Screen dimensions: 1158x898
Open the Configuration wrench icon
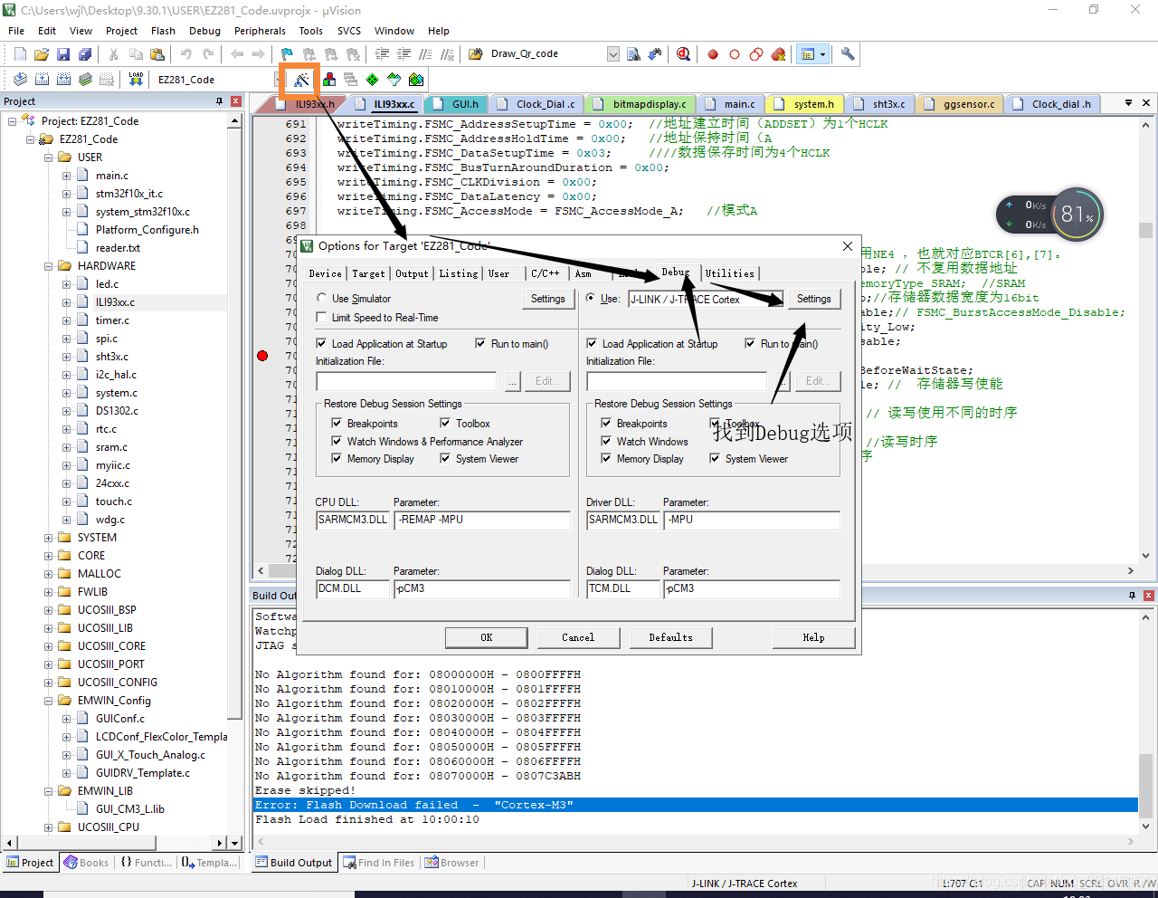848,54
